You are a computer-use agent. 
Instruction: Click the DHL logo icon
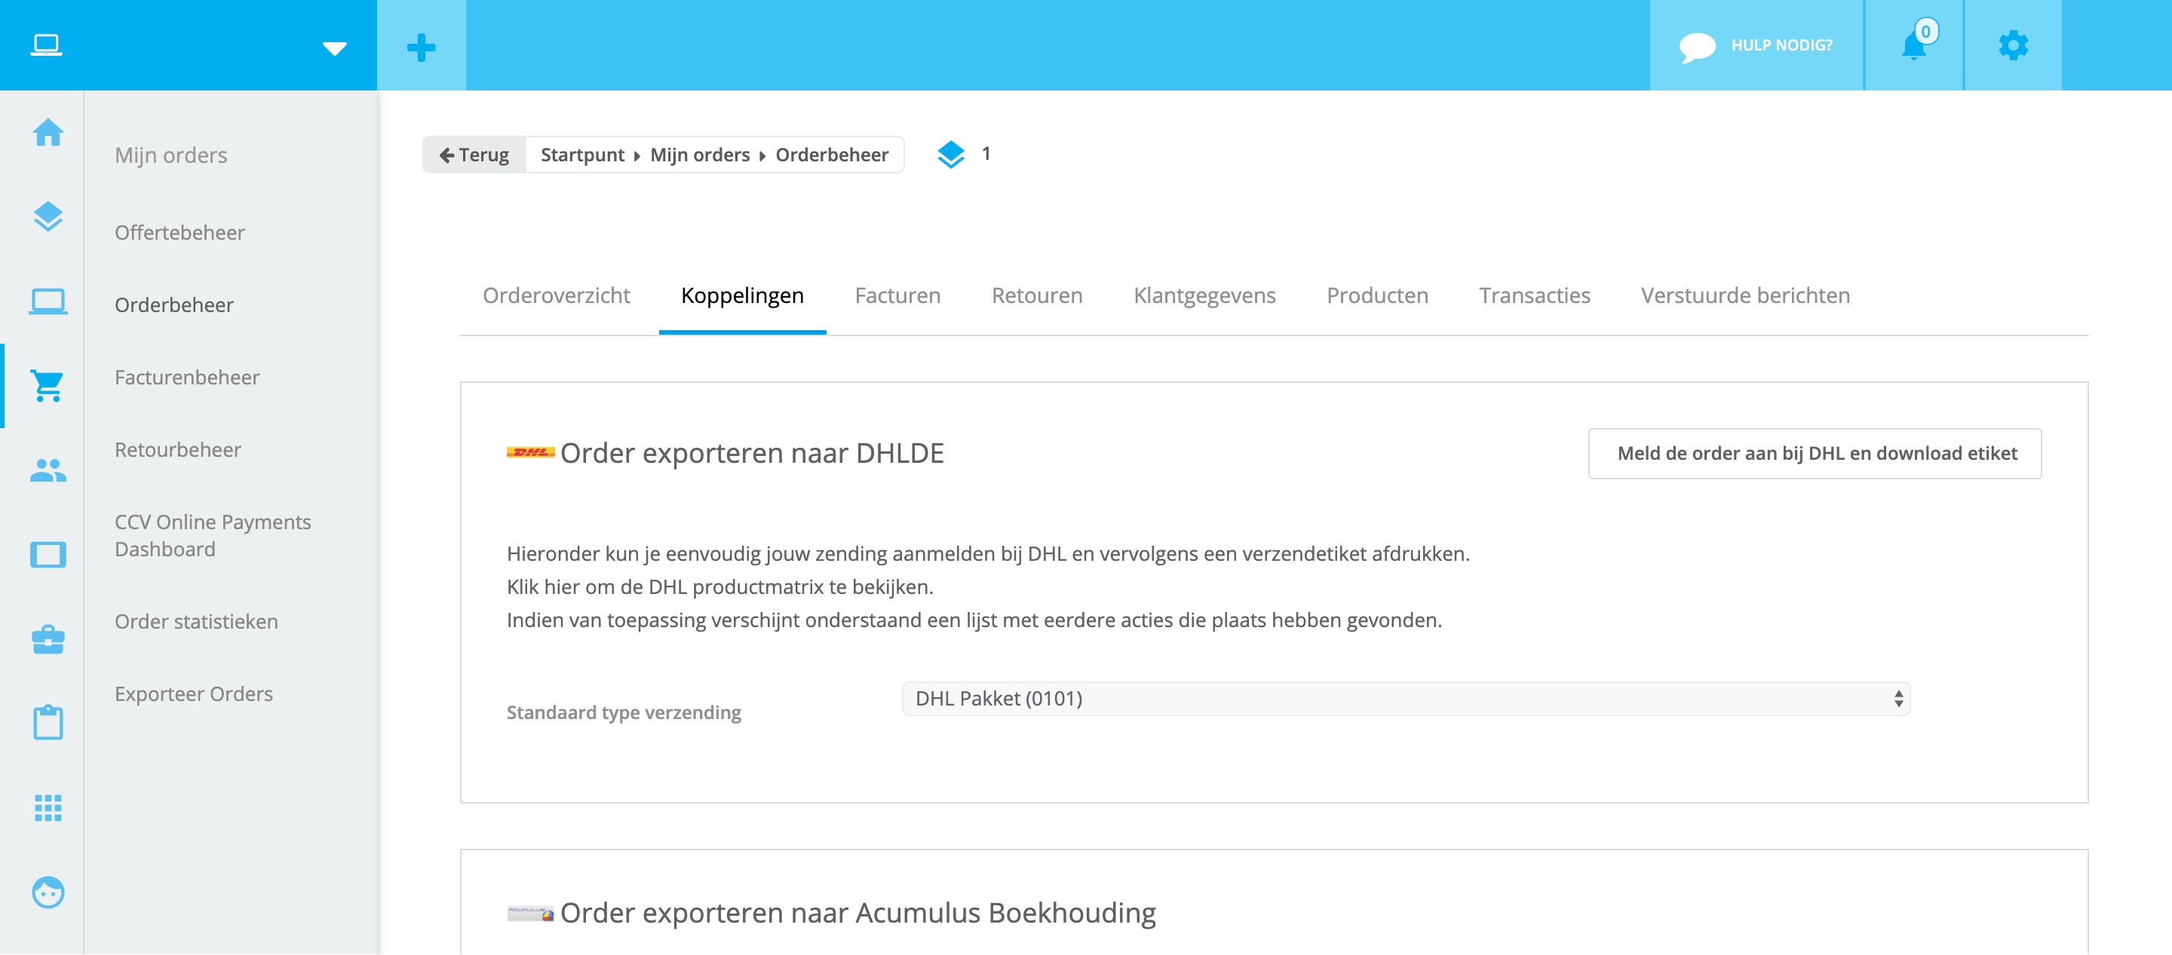pos(530,453)
